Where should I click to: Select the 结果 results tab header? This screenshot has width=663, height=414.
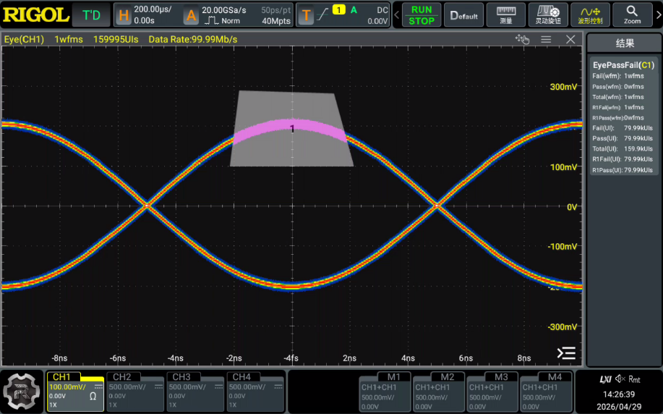coord(625,43)
